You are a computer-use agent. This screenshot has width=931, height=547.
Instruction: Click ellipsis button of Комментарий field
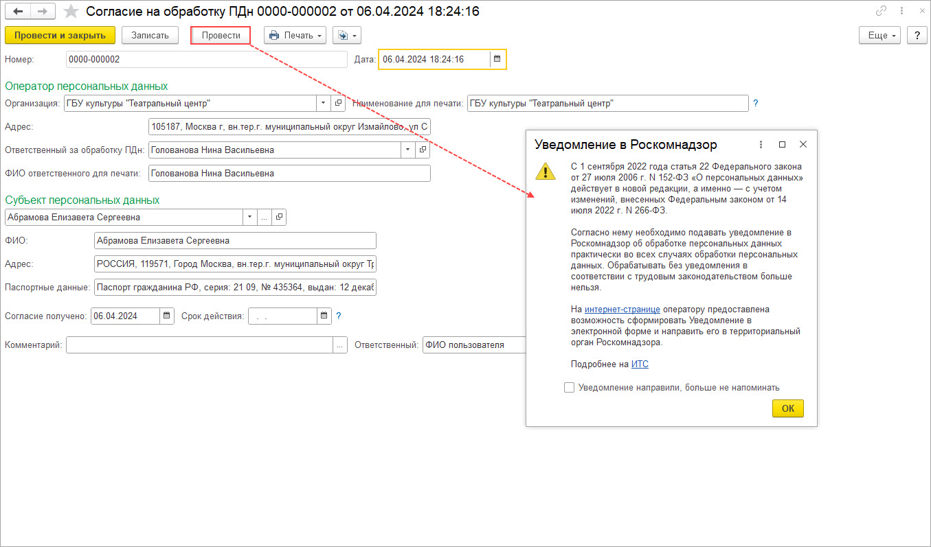340,345
